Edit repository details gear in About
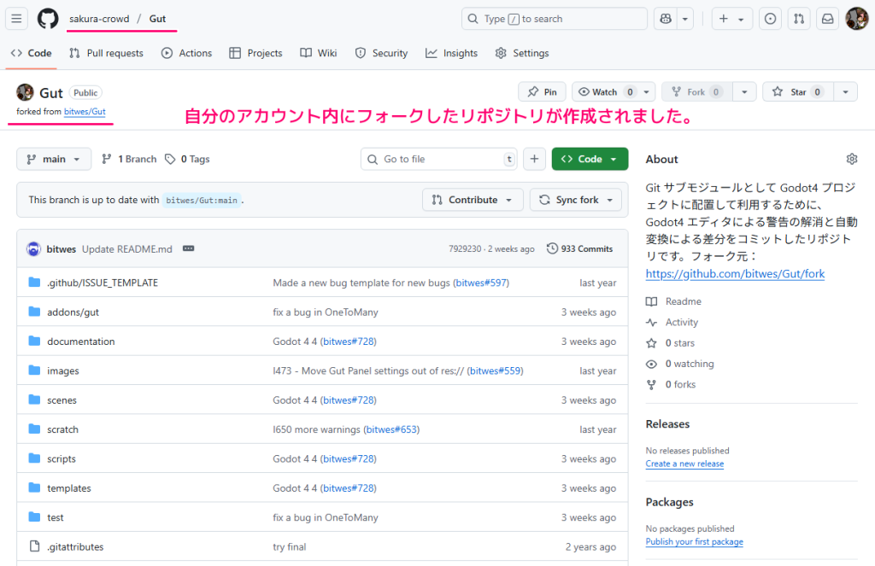 [x=852, y=159]
